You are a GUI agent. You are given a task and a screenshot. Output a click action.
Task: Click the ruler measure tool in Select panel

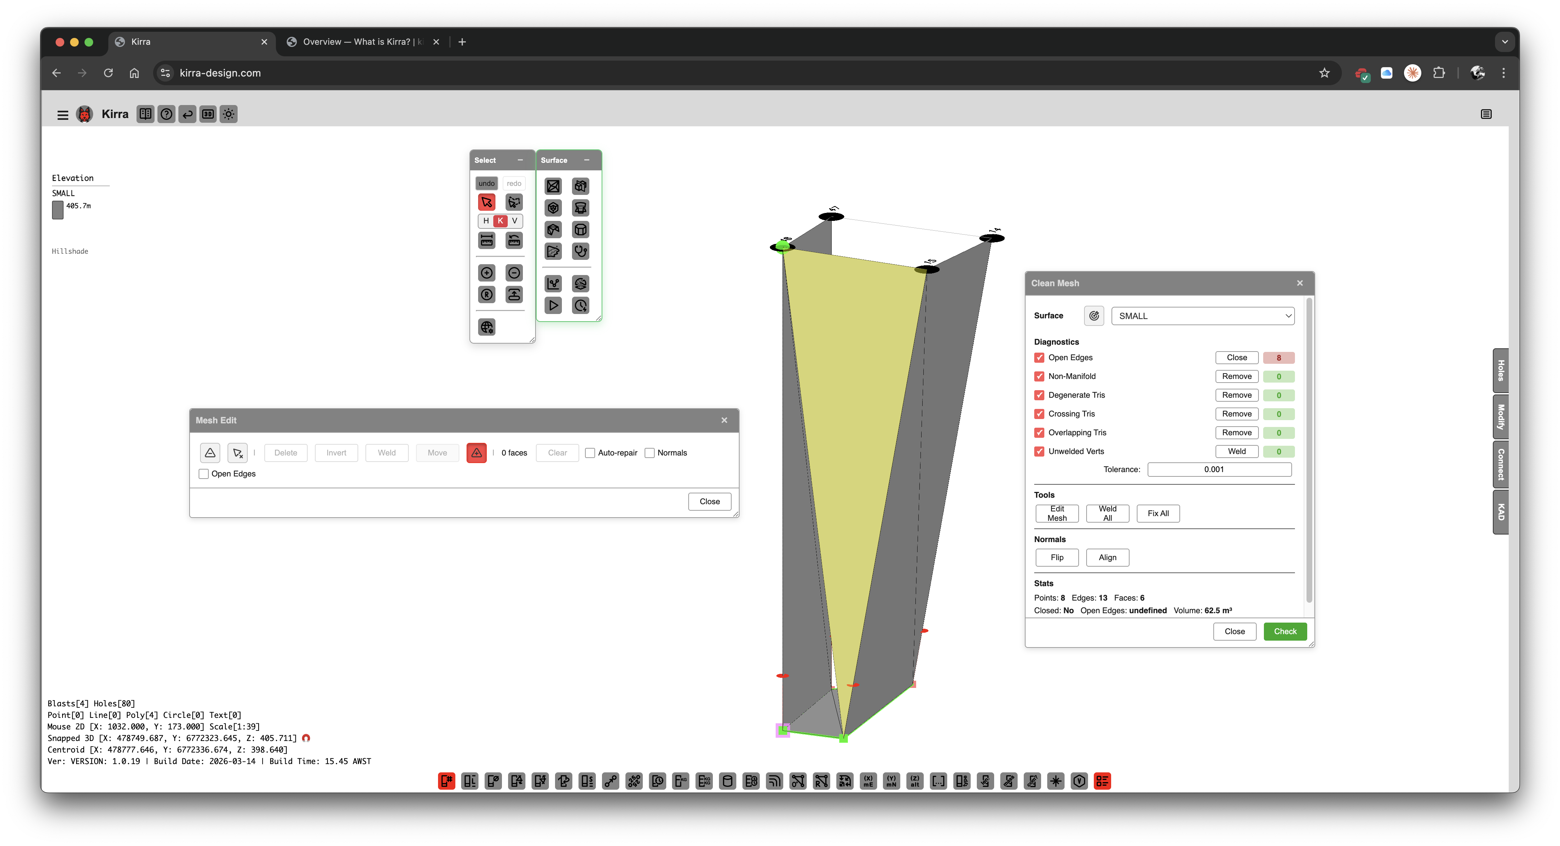tap(487, 241)
